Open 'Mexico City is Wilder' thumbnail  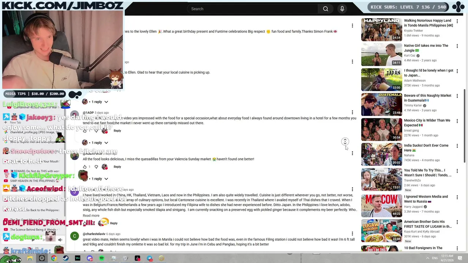[381, 129]
